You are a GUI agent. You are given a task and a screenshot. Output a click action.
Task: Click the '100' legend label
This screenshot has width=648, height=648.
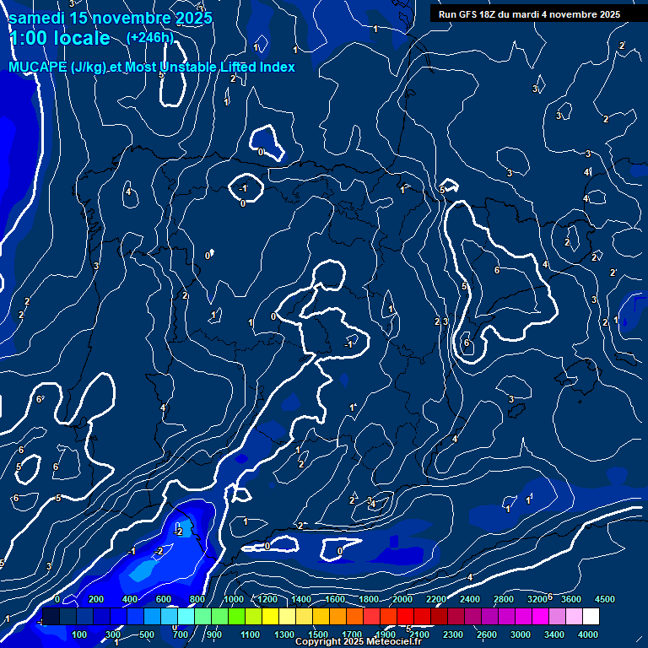[79, 634]
